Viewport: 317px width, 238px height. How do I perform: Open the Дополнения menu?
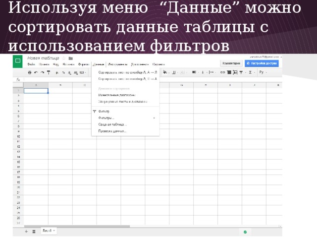(140, 64)
